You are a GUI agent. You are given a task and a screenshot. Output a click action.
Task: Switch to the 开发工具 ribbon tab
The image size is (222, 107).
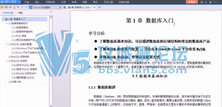pos(108,2)
